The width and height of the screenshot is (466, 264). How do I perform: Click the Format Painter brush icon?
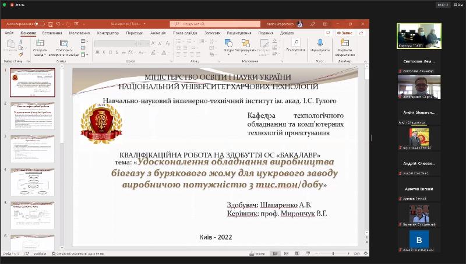coord(21,54)
